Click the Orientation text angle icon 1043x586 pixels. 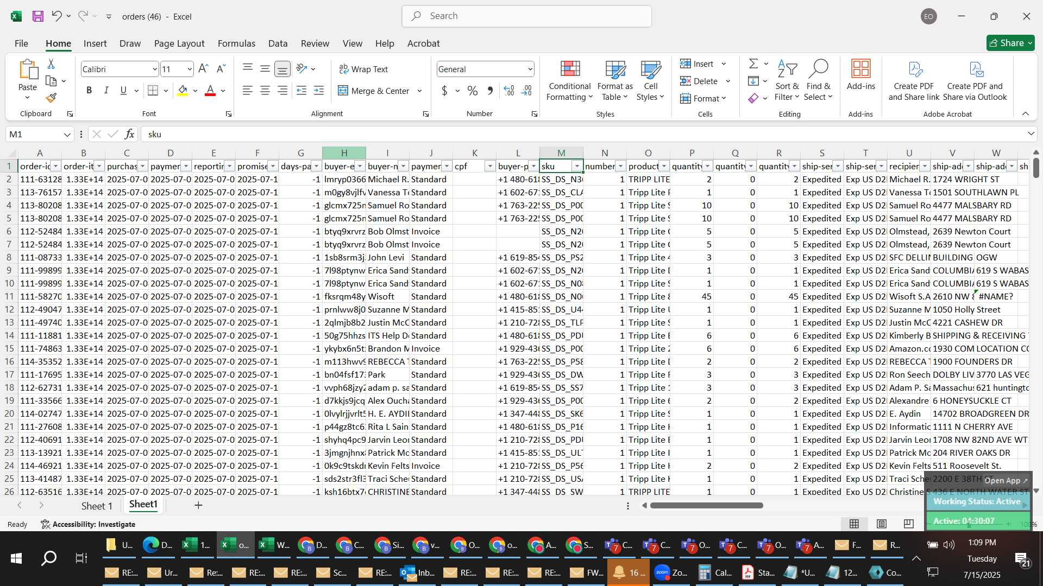(x=302, y=69)
